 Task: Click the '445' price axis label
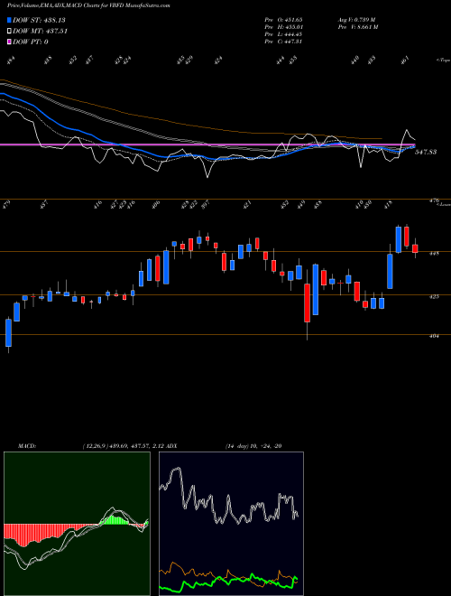click(436, 253)
